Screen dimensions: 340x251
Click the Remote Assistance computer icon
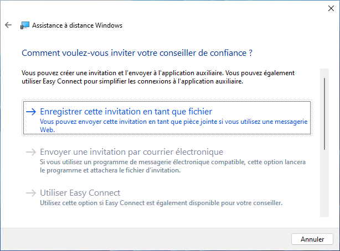[25, 25]
